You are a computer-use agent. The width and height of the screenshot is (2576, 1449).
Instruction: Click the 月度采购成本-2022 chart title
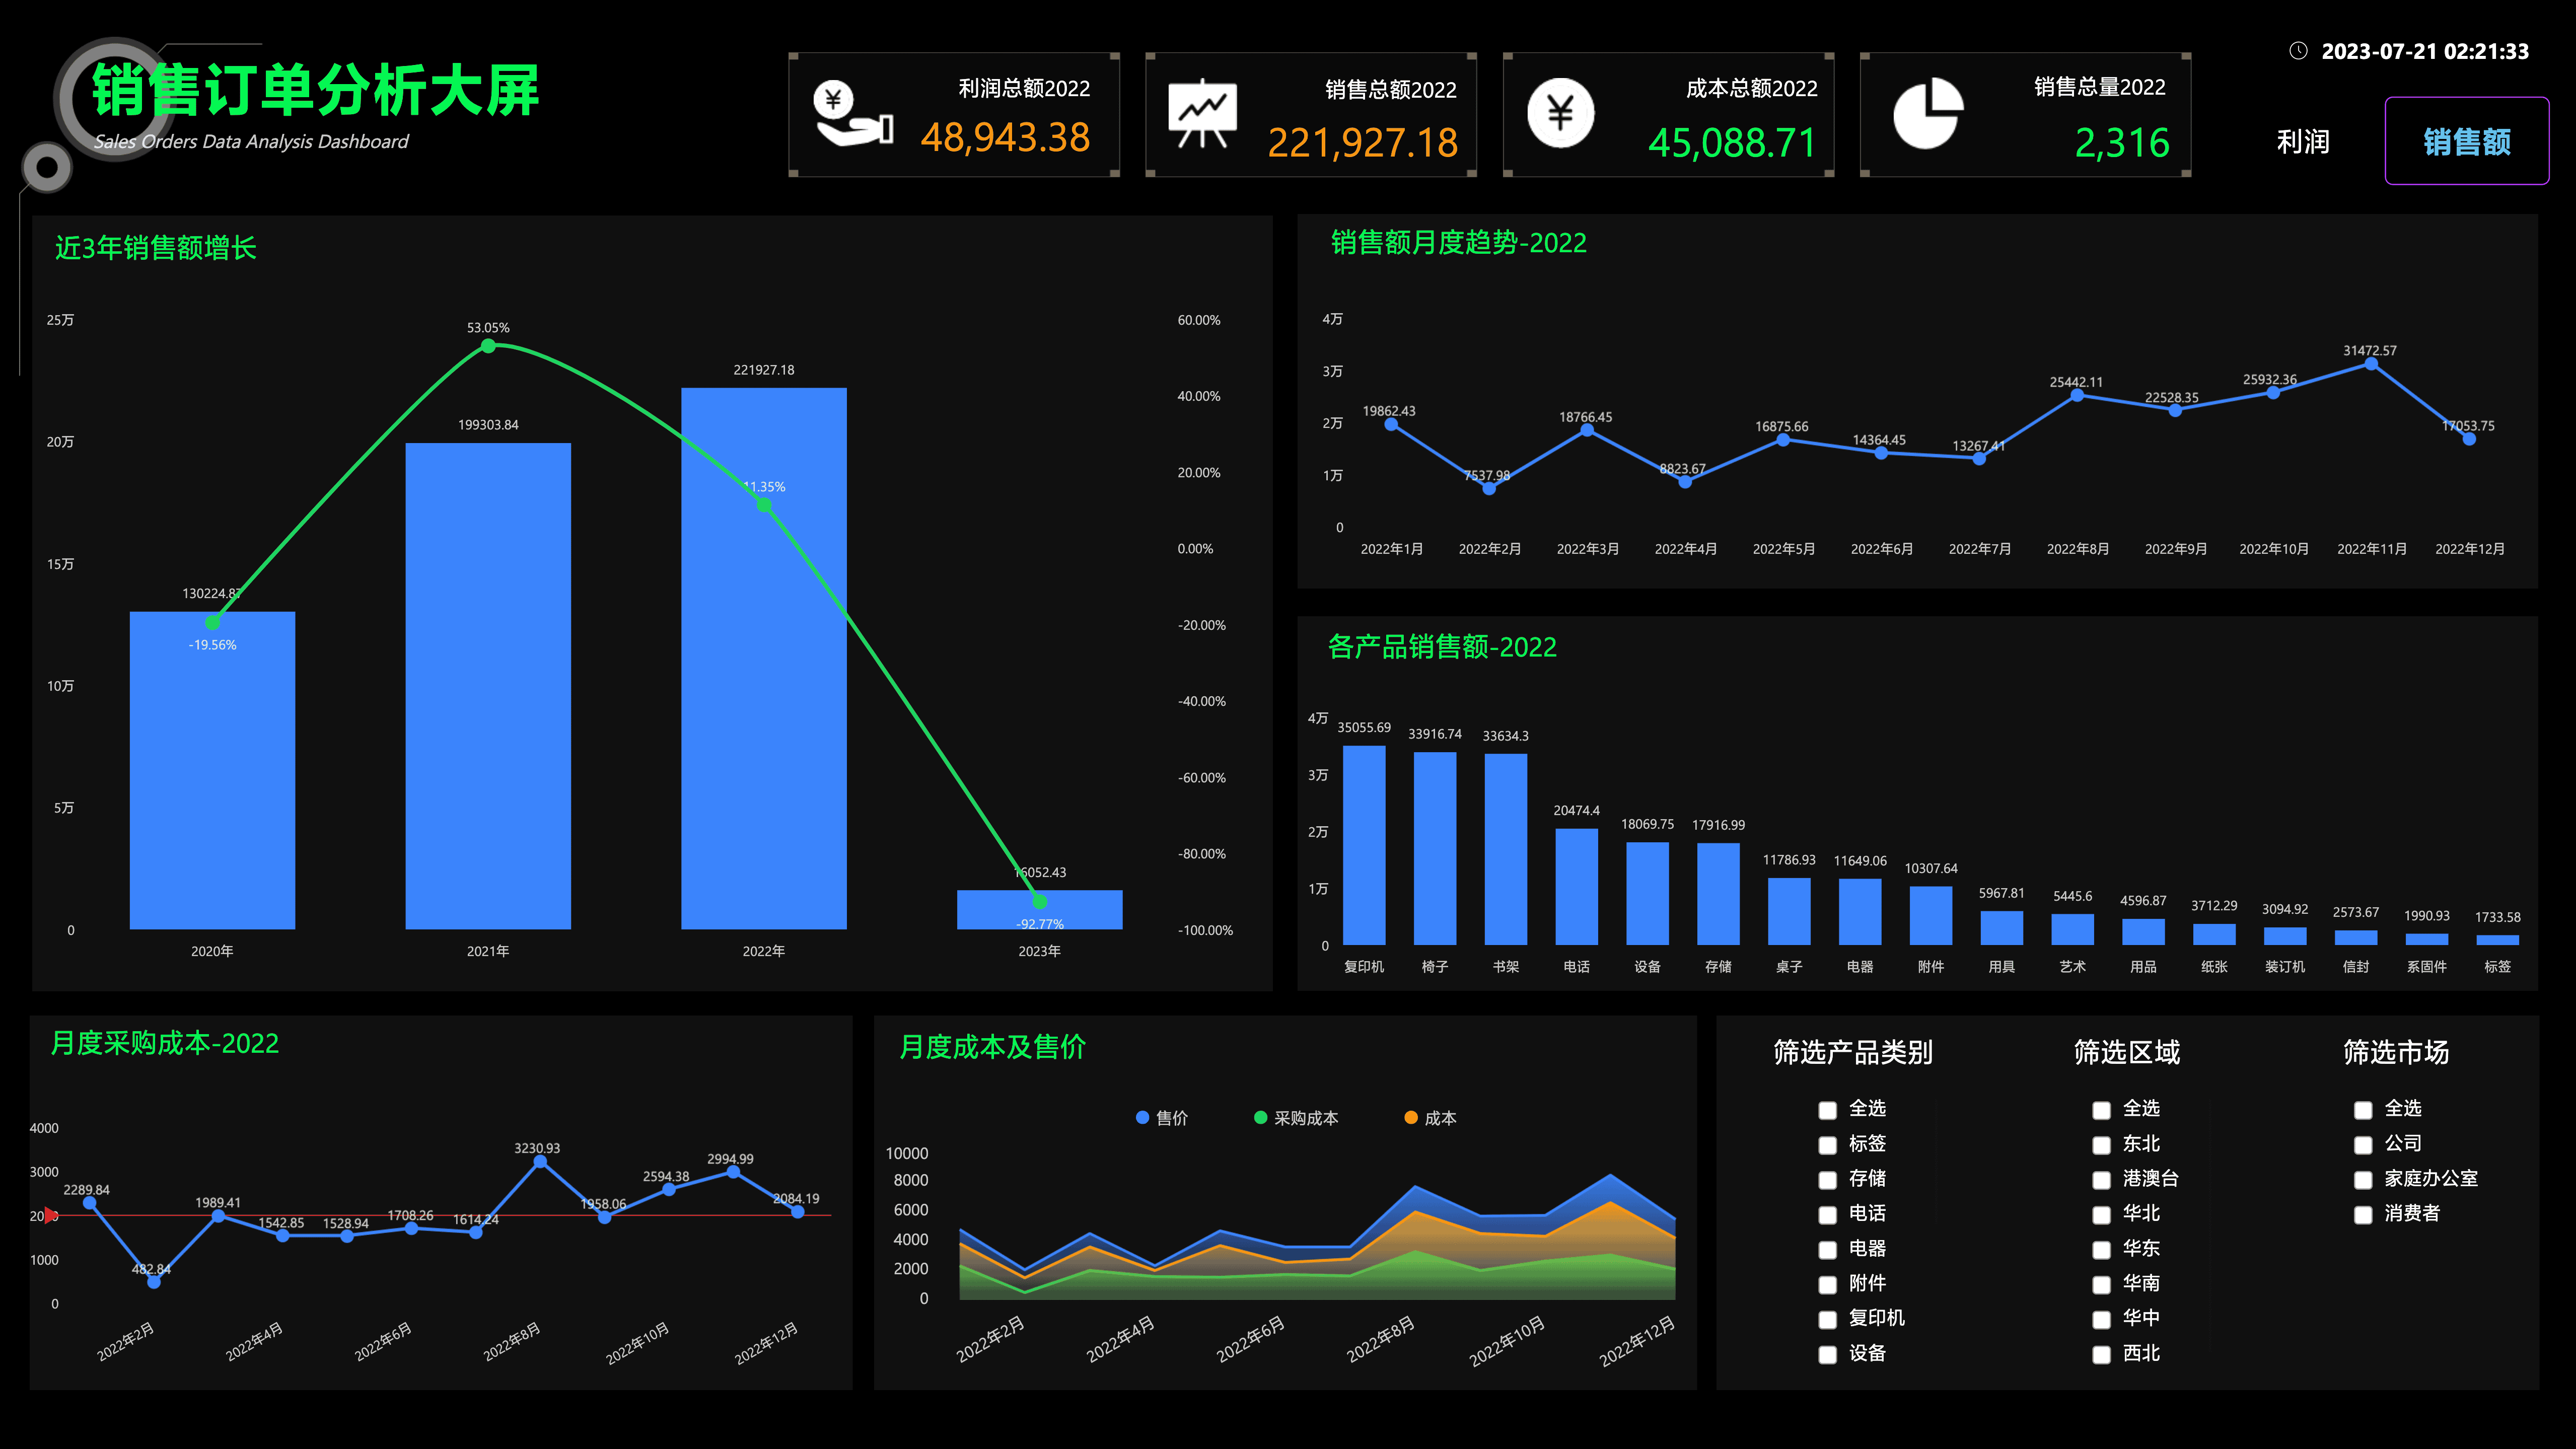(165, 1043)
